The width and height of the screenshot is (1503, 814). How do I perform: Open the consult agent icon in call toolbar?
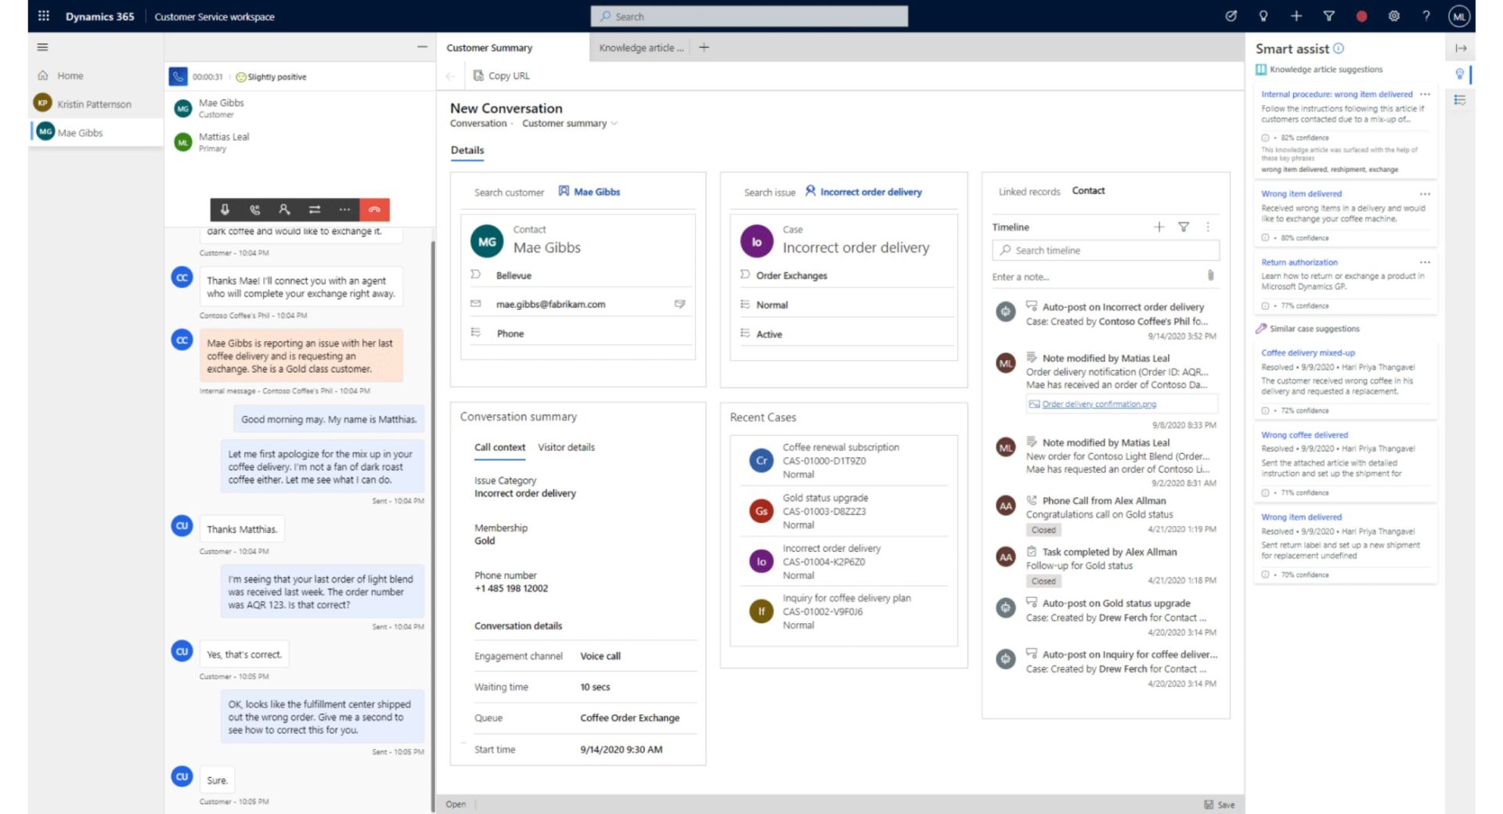click(284, 210)
